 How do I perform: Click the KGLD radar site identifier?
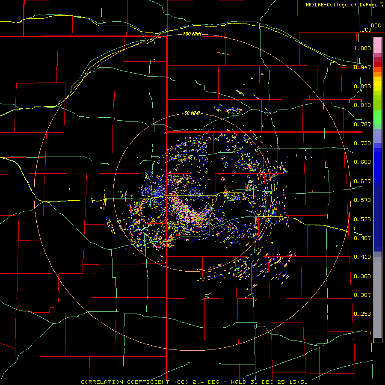coord(240,382)
